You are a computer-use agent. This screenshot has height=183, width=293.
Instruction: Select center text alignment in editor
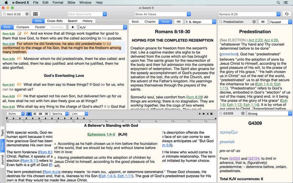(35, 114)
